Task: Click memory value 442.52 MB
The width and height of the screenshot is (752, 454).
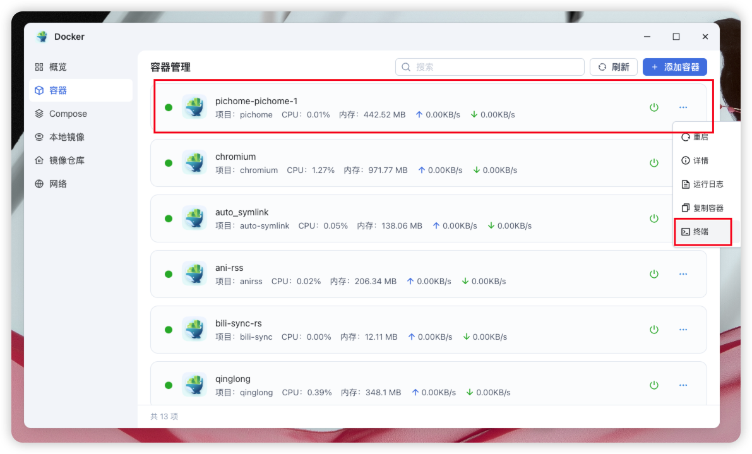Action: pyautogui.click(x=385, y=115)
